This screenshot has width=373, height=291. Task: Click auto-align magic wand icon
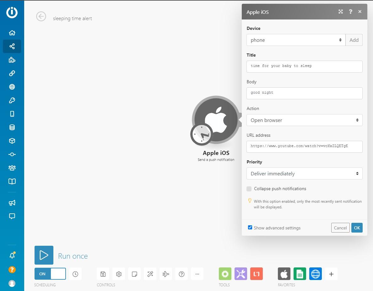pyautogui.click(x=150, y=274)
